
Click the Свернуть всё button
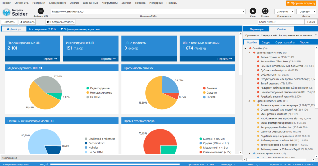point(269,35)
